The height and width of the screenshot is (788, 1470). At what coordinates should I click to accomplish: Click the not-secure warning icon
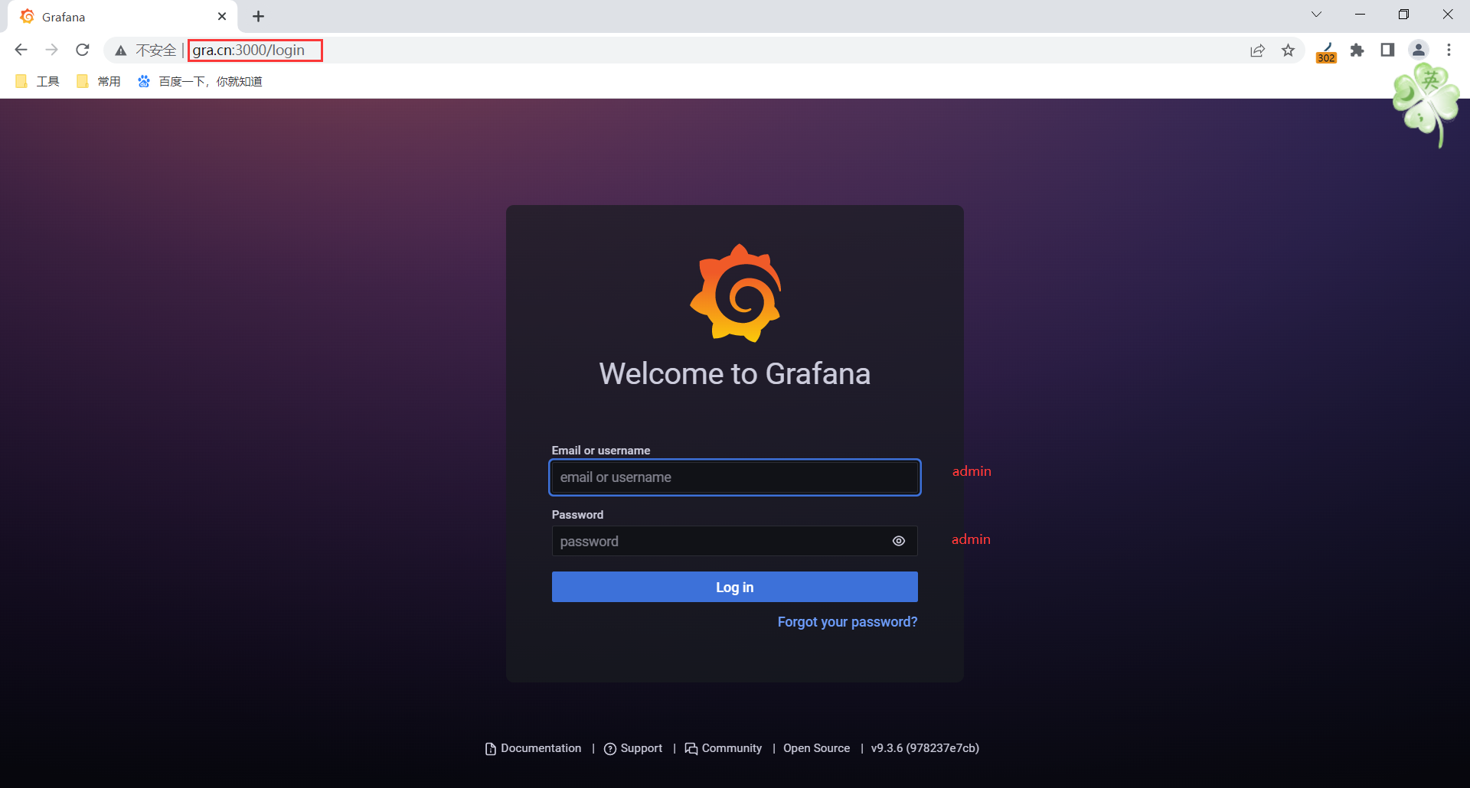121,50
